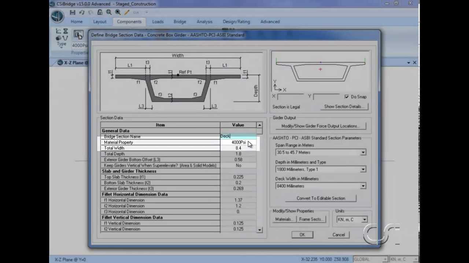Viewport: 469px width, 263px height.
Task: Click Convert To Editable Section button
Action: coord(321,198)
